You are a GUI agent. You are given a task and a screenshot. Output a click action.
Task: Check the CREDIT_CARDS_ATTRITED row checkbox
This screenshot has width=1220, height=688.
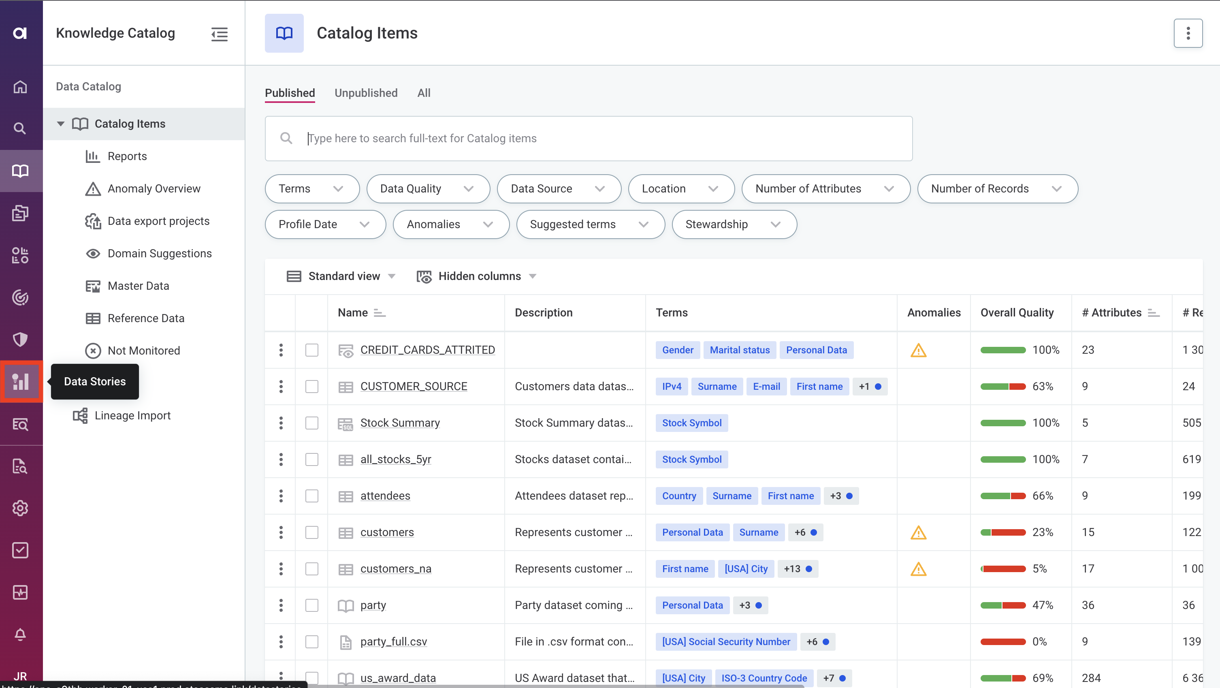[x=311, y=350]
